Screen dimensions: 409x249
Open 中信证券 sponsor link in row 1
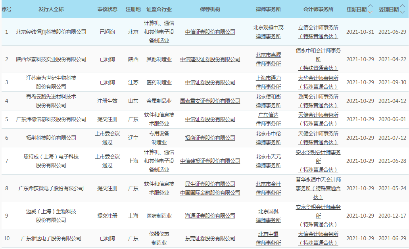click(210, 32)
